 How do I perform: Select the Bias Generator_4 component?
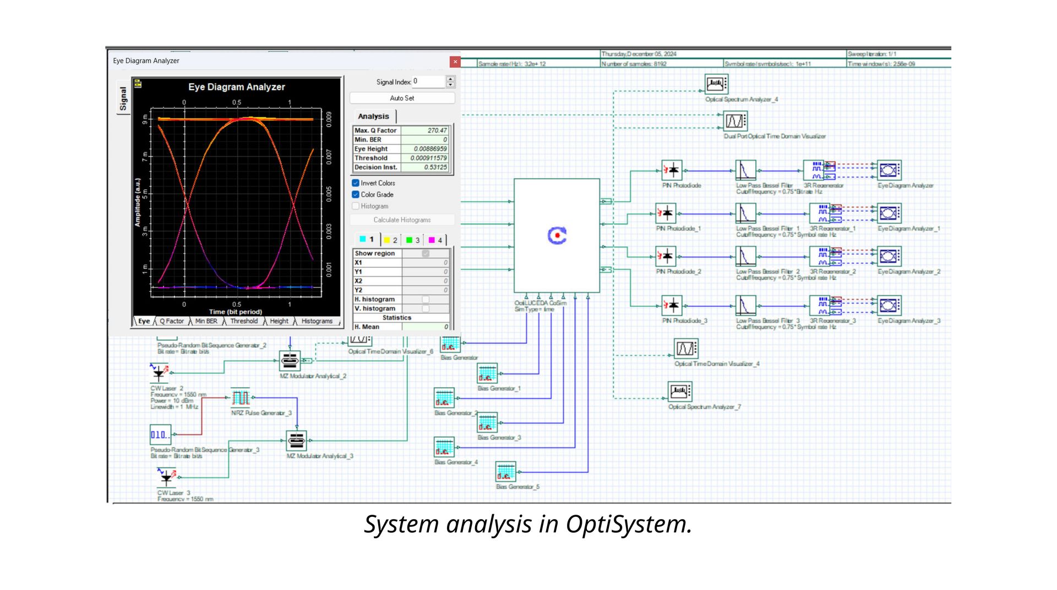[444, 448]
